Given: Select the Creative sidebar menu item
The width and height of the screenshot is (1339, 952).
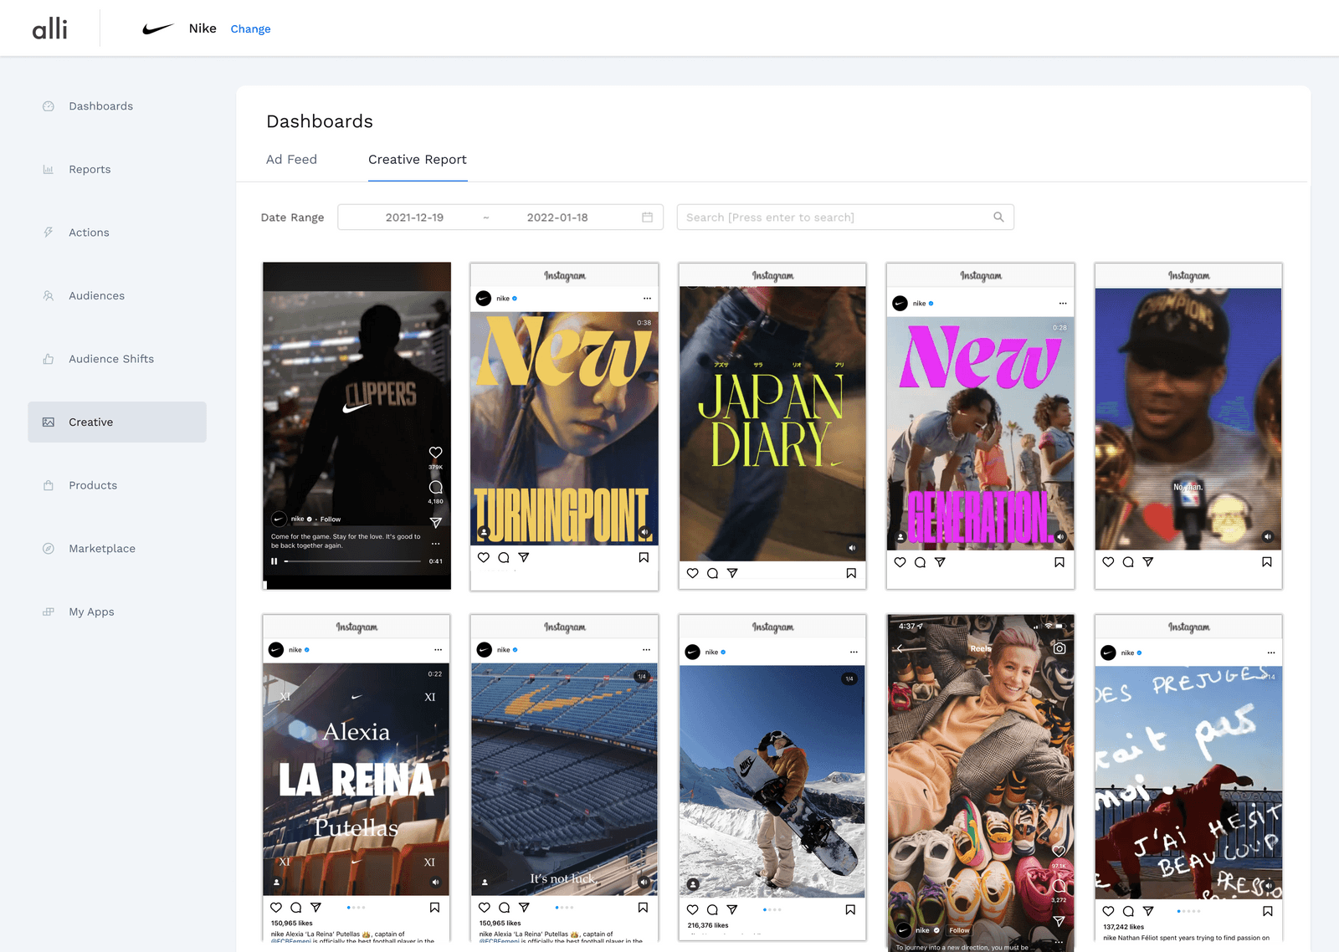Looking at the screenshot, I should point(117,422).
